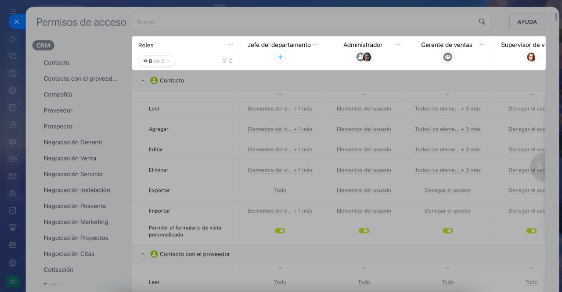Go to Proveedor in the permissions list
The image size is (562, 292).
[58, 110]
